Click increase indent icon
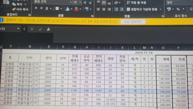This screenshot has width=193, height=109. click(122, 9)
